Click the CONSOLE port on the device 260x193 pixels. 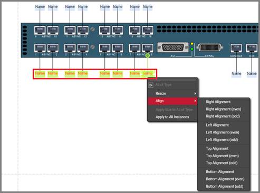pyautogui.click(x=236, y=49)
